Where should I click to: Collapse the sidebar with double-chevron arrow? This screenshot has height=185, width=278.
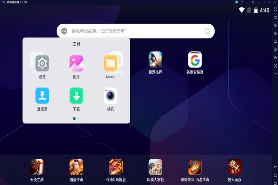[x=275, y=2]
